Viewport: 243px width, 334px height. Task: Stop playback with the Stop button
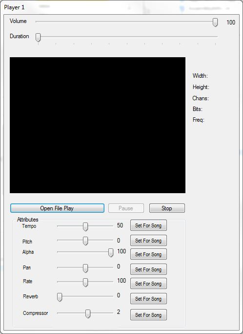(167, 208)
